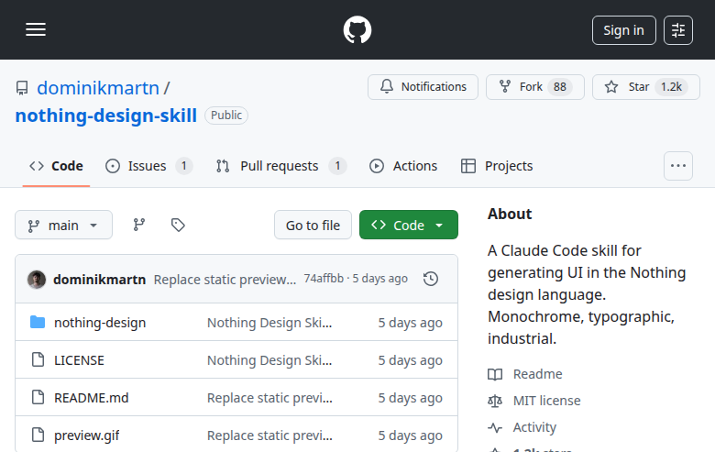Screen dimensions: 715x452
Task: Click the scales icon next to MIT license
Action: [x=495, y=401]
